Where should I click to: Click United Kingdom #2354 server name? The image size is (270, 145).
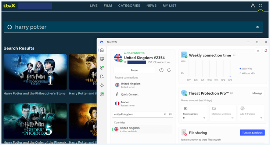[x=144, y=58]
